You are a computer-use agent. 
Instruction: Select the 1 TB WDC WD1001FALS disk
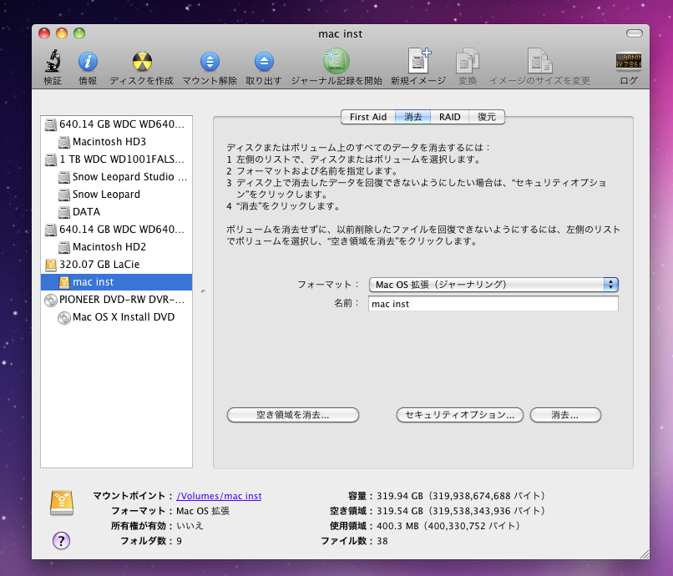(x=116, y=159)
